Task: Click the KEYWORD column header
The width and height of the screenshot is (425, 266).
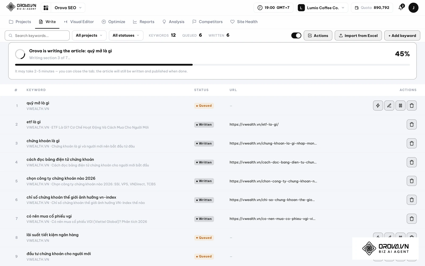Action: point(36,90)
